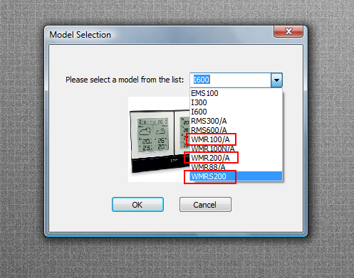The width and height of the screenshot is (354, 278).
Task: Click the "Please select a model" label
Action: [125, 80]
